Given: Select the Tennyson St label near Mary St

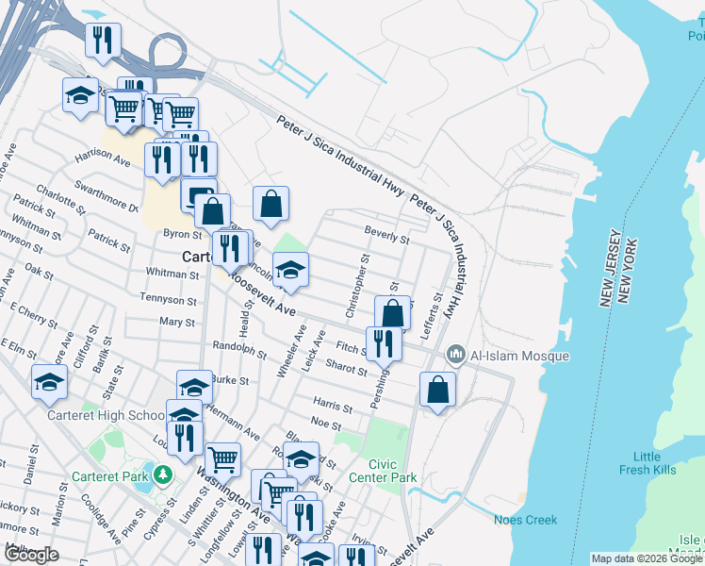Looking at the screenshot, I should (168, 299).
